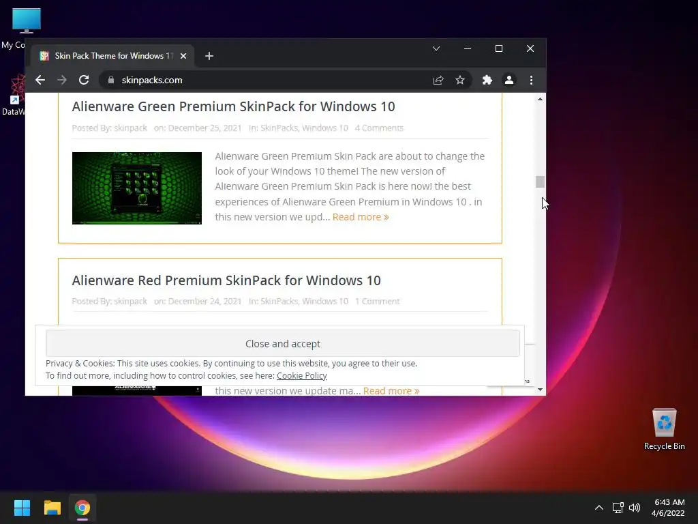Open Alienware Green Premium SkinPack title
Screen dimensions: 698x524
click(x=233, y=106)
